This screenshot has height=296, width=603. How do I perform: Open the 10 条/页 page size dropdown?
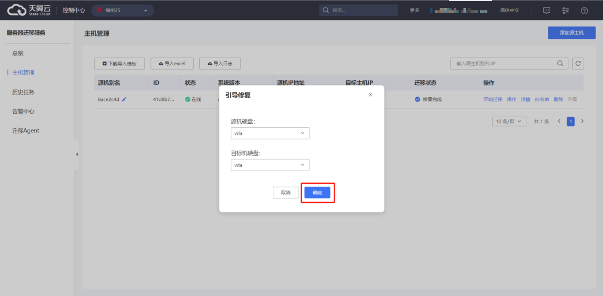[x=509, y=121]
